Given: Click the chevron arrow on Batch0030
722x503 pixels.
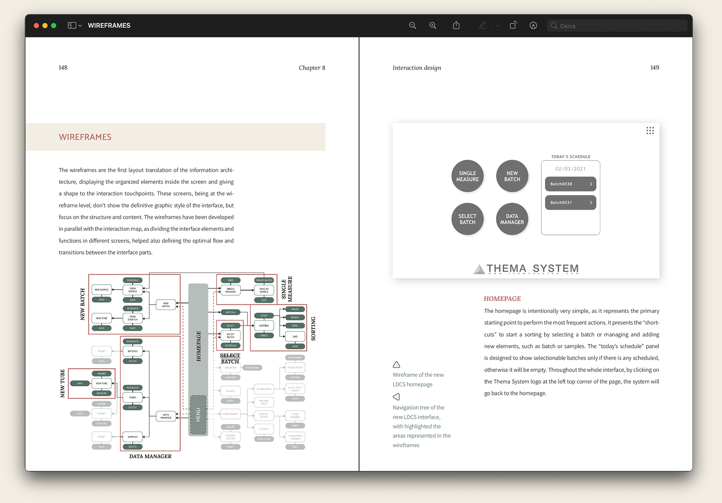Looking at the screenshot, I should tap(591, 184).
